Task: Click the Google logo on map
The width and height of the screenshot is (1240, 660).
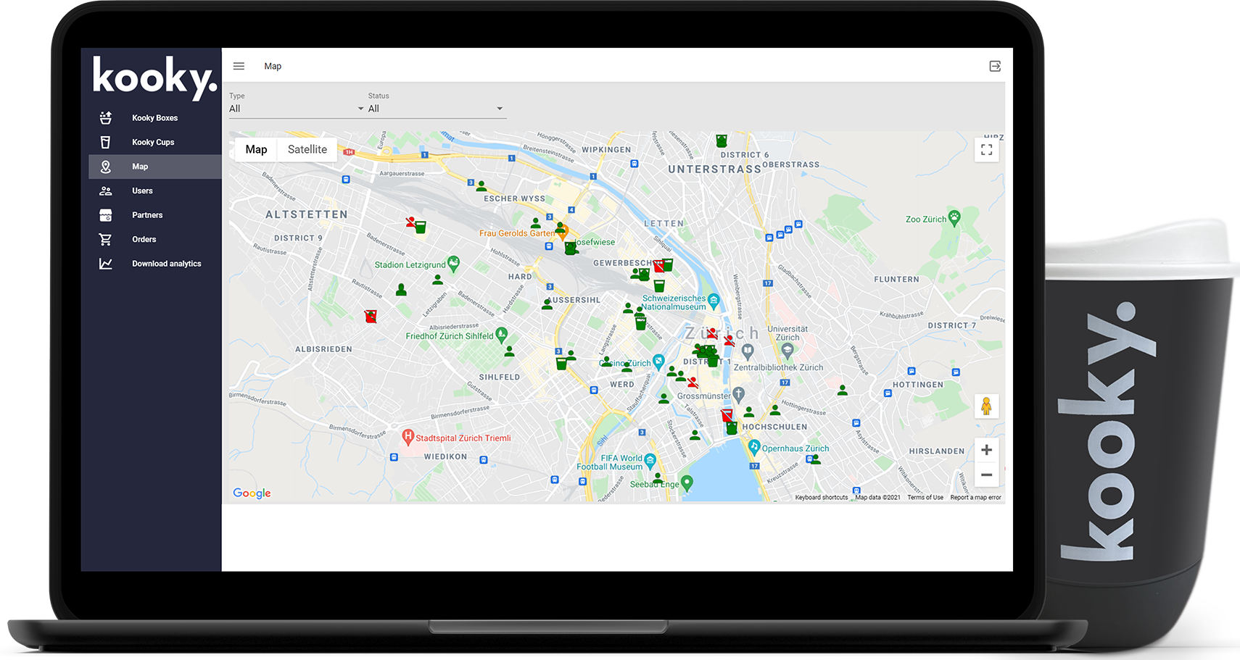Action: tap(252, 493)
